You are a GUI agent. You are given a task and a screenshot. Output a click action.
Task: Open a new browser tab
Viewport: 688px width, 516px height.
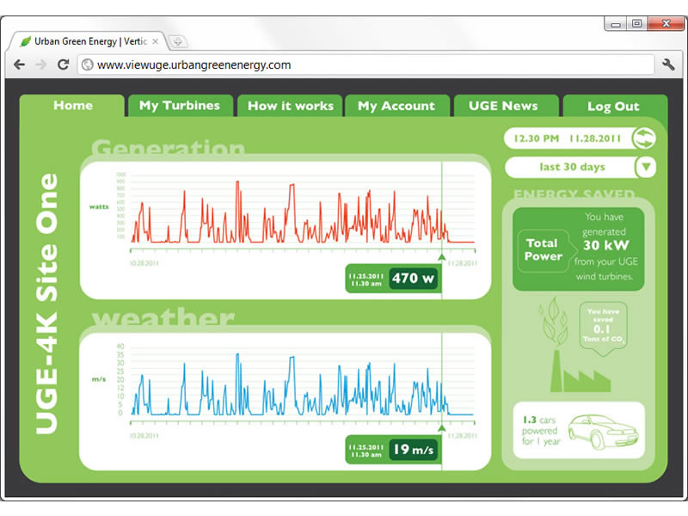pos(177,41)
